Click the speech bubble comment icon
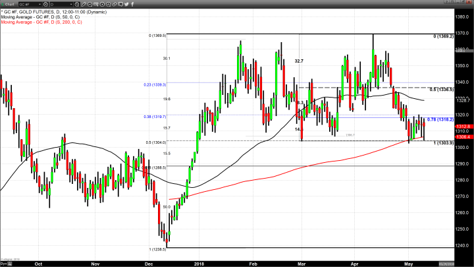 coord(120,4)
